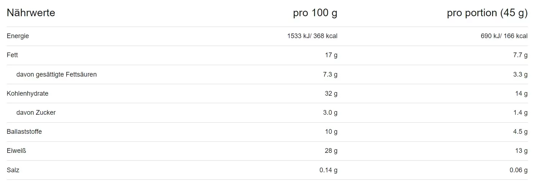The width and height of the screenshot is (539, 187).
Task: Select the pro portion (45 g) header
Action: 487,13
